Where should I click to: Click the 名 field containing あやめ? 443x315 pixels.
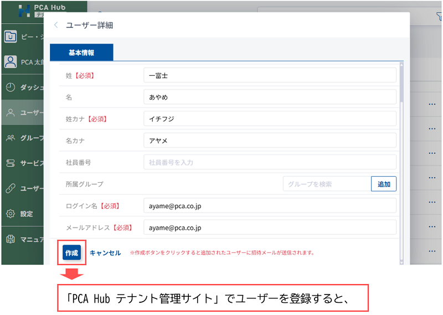click(x=270, y=97)
